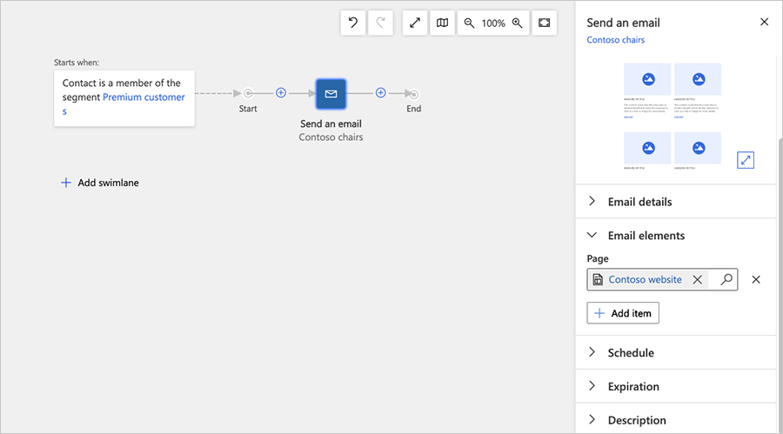Select the Send an email tile
783x434 pixels.
tap(331, 94)
